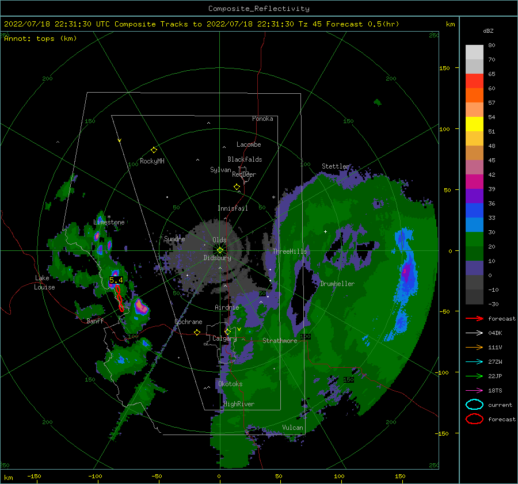The height and width of the screenshot is (484, 518).
Task: Select the Airdrie label
Action: point(227,307)
